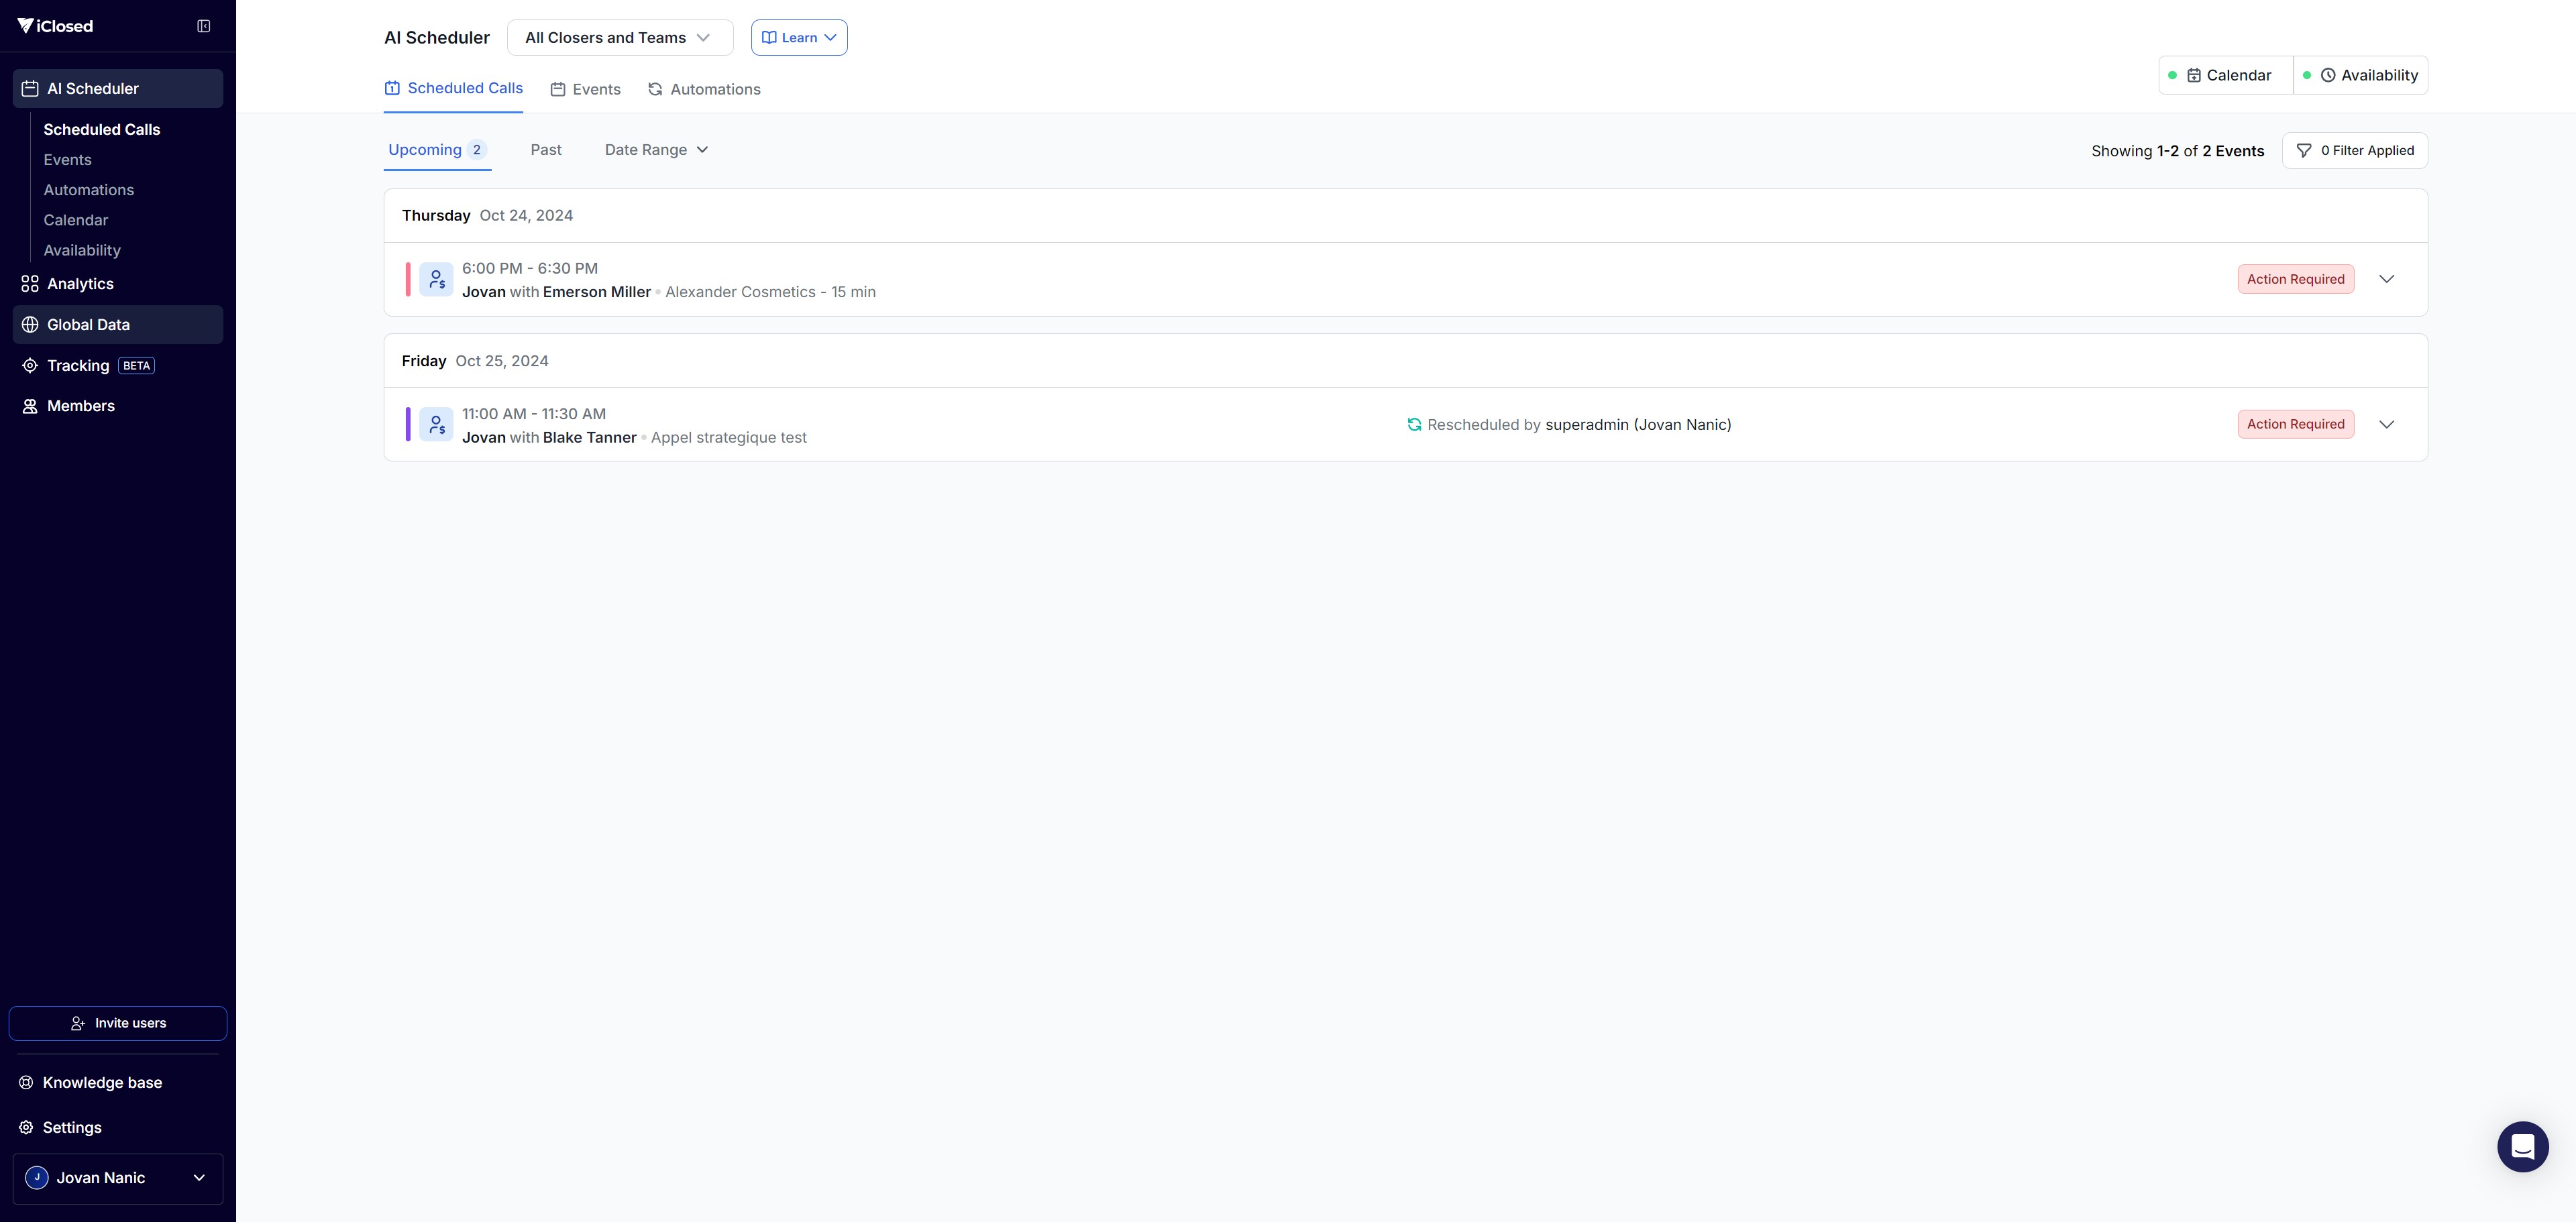Expand the Blake Tanner call row
This screenshot has width=2576, height=1222.
point(2386,424)
